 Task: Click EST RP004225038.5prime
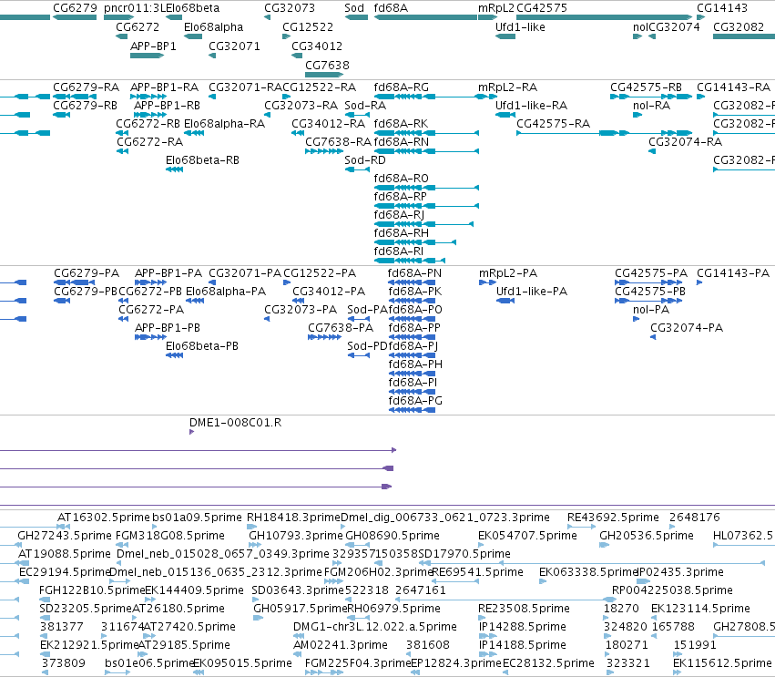[x=672, y=590]
